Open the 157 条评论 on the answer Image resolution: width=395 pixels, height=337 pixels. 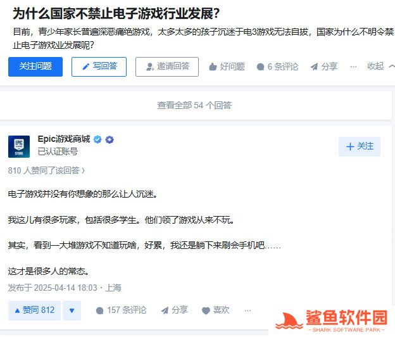point(121,310)
